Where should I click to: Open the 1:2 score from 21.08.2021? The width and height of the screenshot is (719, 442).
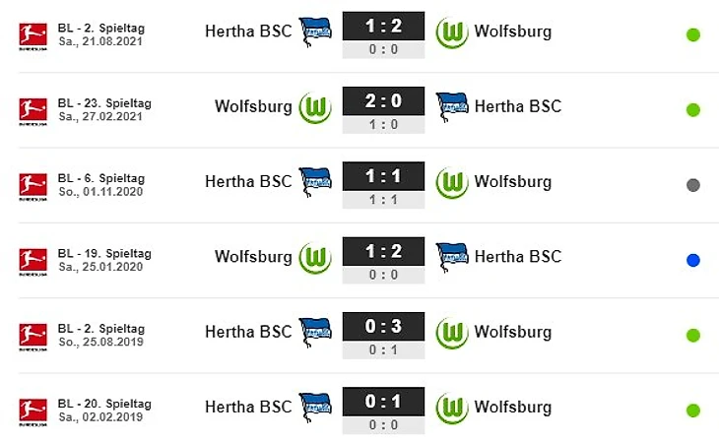[383, 27]
